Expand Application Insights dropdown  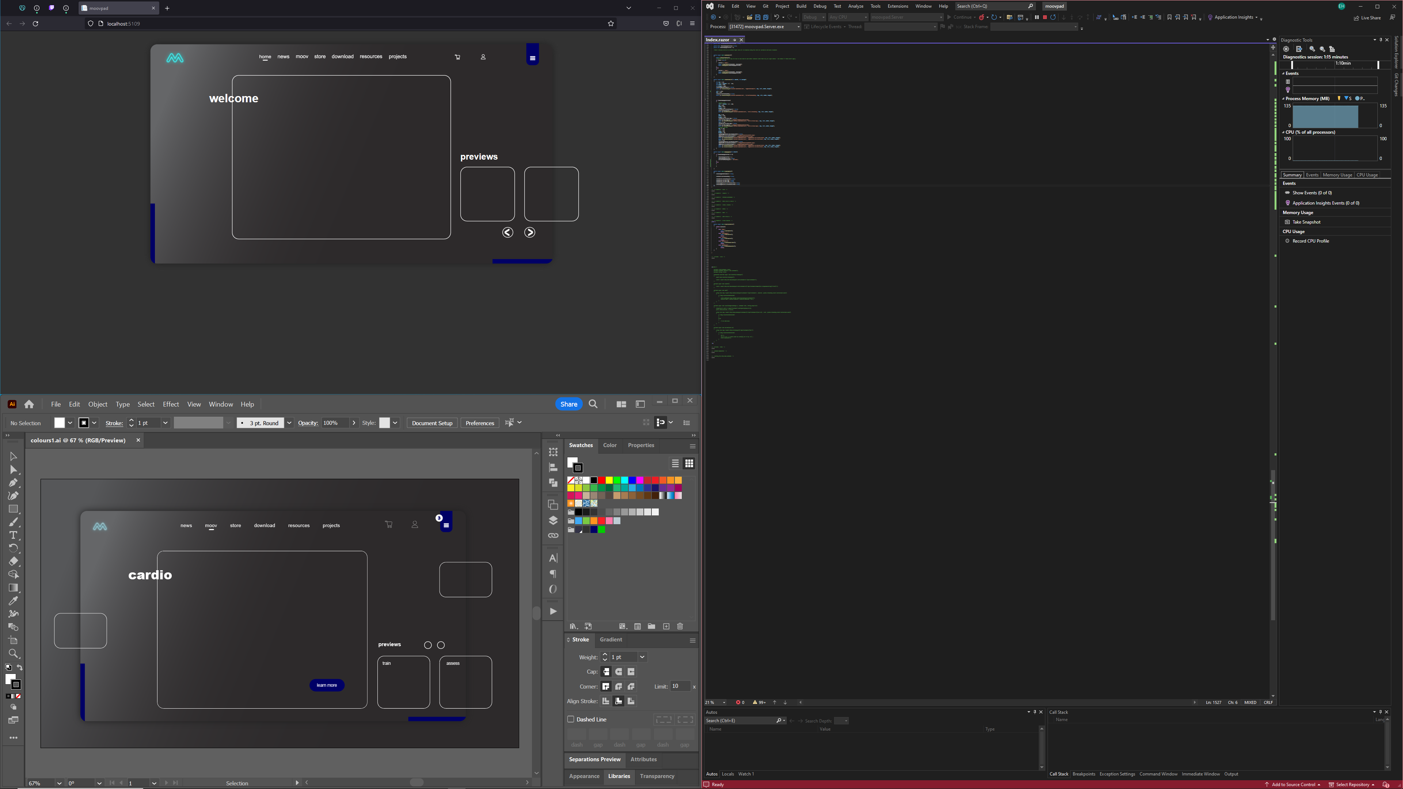[1256, 18]
